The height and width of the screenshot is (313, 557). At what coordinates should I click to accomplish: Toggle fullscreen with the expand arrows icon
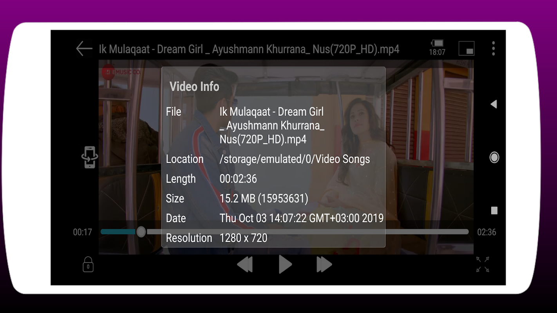pyautogui.click(x=483, y=264)
